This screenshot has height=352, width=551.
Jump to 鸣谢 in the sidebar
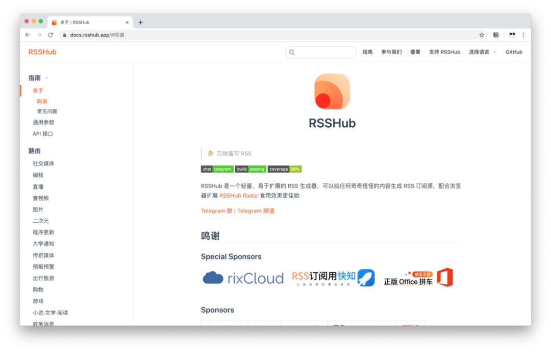(42, 101)
